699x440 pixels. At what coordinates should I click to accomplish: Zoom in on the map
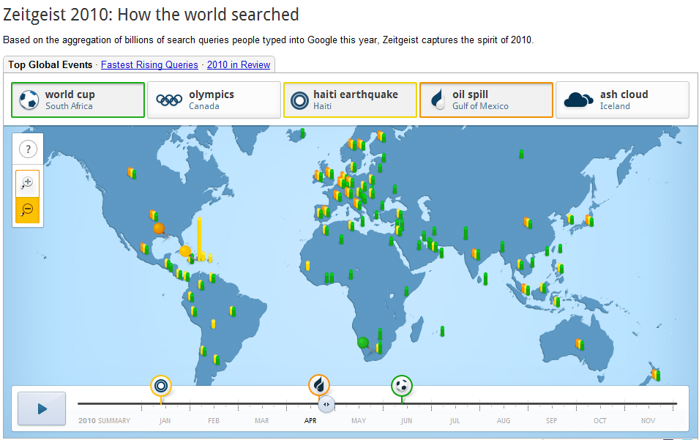[28, 183]
